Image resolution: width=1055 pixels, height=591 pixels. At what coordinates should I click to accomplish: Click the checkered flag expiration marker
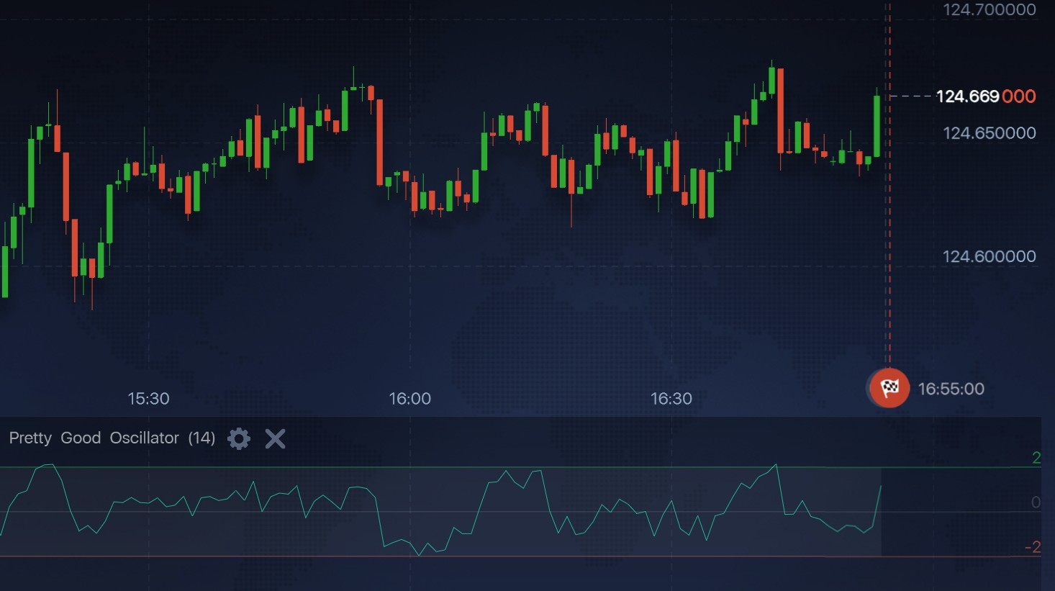pos(889,388)
